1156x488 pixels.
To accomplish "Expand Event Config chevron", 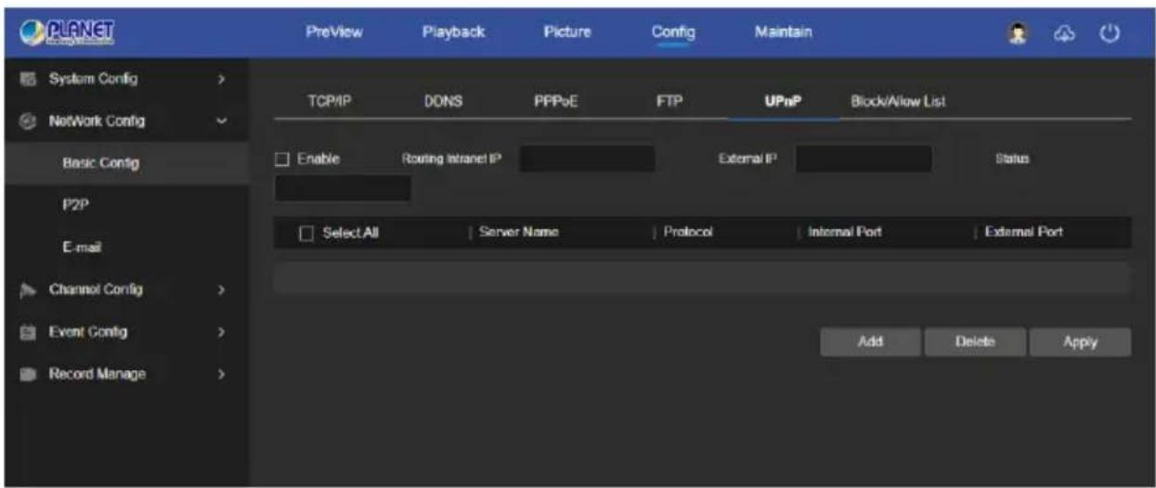I will point(222,332).
